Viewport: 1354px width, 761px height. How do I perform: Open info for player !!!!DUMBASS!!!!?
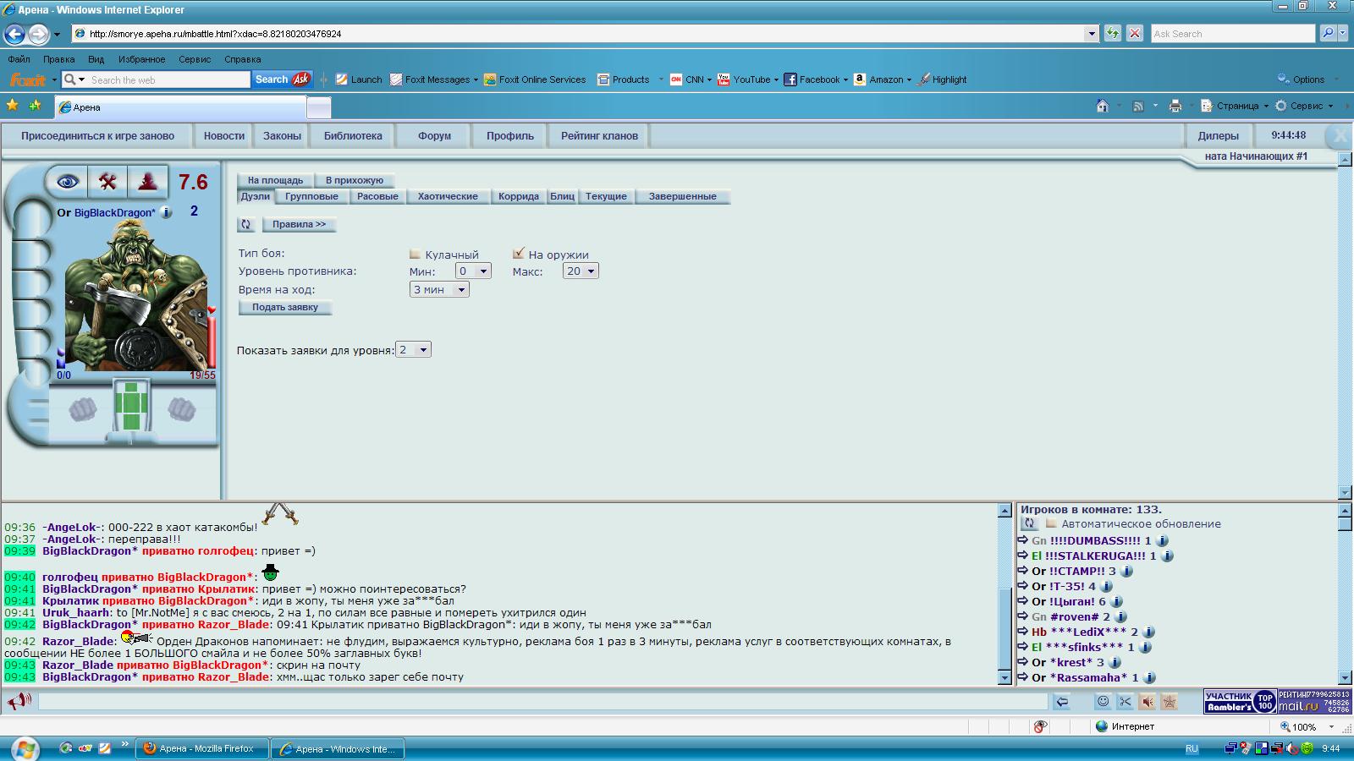tap(1162, 541)
